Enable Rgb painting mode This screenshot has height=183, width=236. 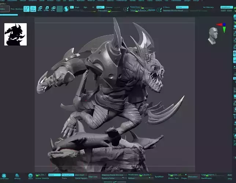click(85, 7)
